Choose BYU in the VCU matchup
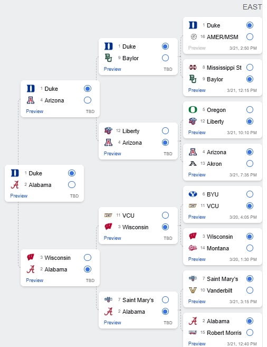 coord(250,194)
